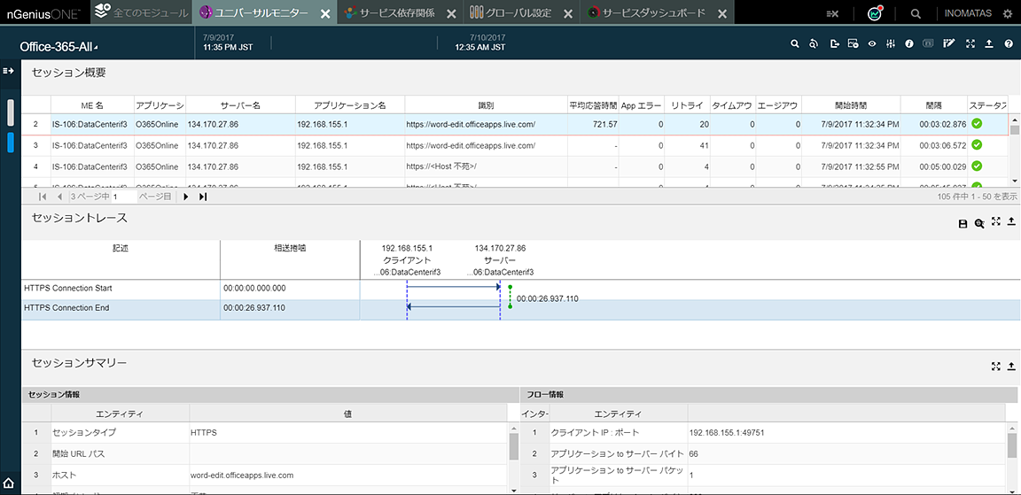Image resolution: width=1021 pixels, height=495 pixels.
Task: Click the page number input field
Action: tap(123, 197)
